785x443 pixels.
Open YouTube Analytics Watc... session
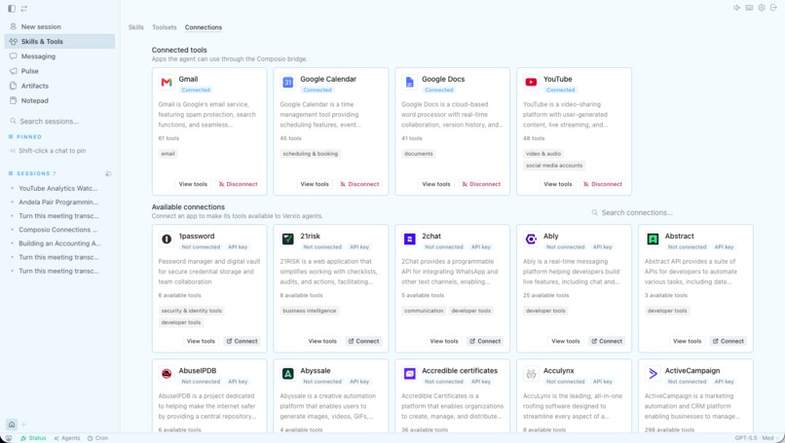[x=59, y=188]
